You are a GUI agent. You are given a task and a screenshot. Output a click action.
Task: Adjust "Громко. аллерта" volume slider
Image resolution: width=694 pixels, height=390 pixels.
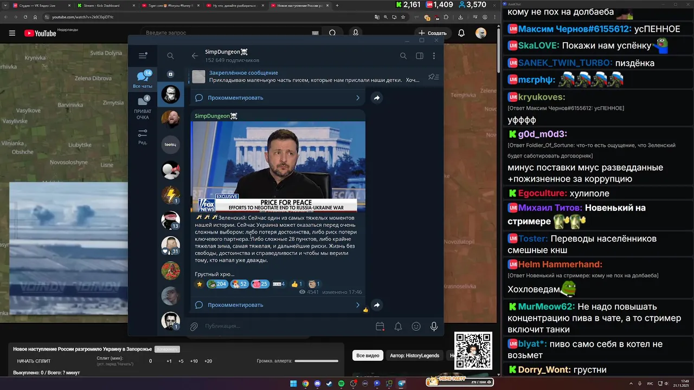(x=316, y=361)
